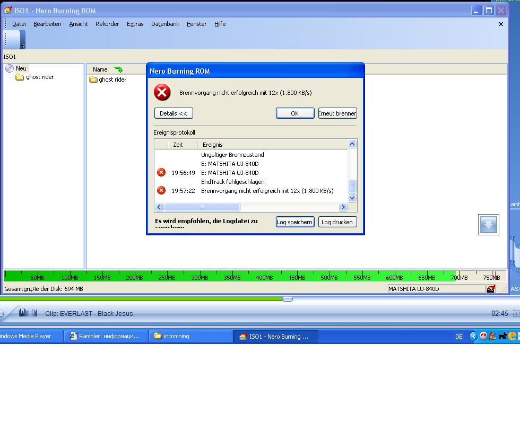Select the 19:57:22 error icon in log
The image size is (520, 424).
tap(161, 190)
